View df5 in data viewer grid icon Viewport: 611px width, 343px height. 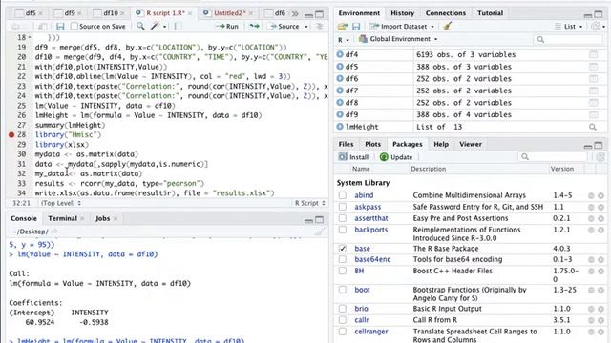[593, 67]
